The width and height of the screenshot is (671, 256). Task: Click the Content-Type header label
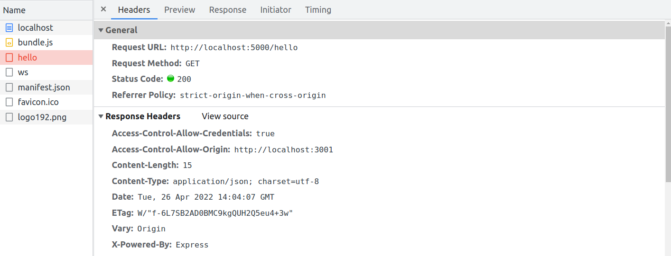click(x=140, y=181)
